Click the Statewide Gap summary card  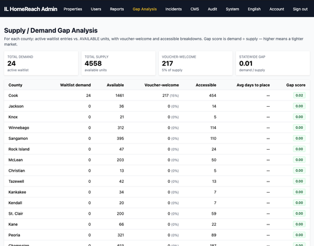click(x=273, y=63)
